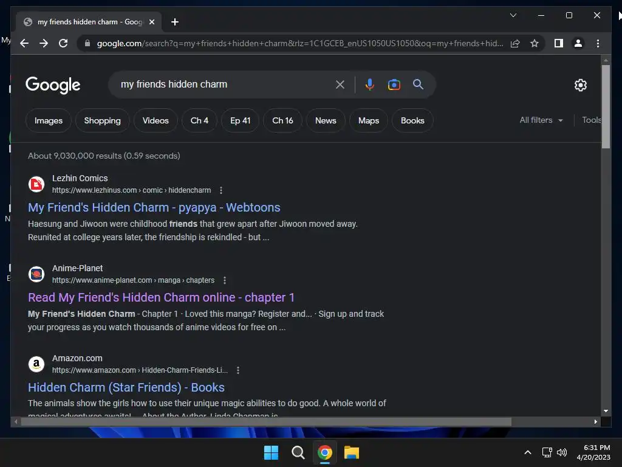The height and width of the screenshot is (467, 622).
Task: Open Amazon.com site favicon
Action: coord(36,364)
